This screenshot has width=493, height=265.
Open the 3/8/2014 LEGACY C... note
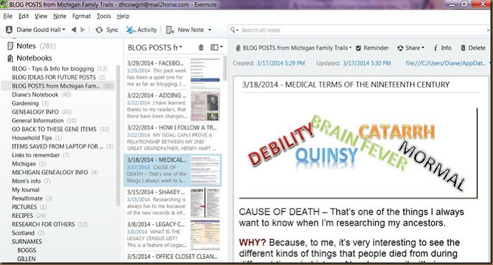click(173, 235)
